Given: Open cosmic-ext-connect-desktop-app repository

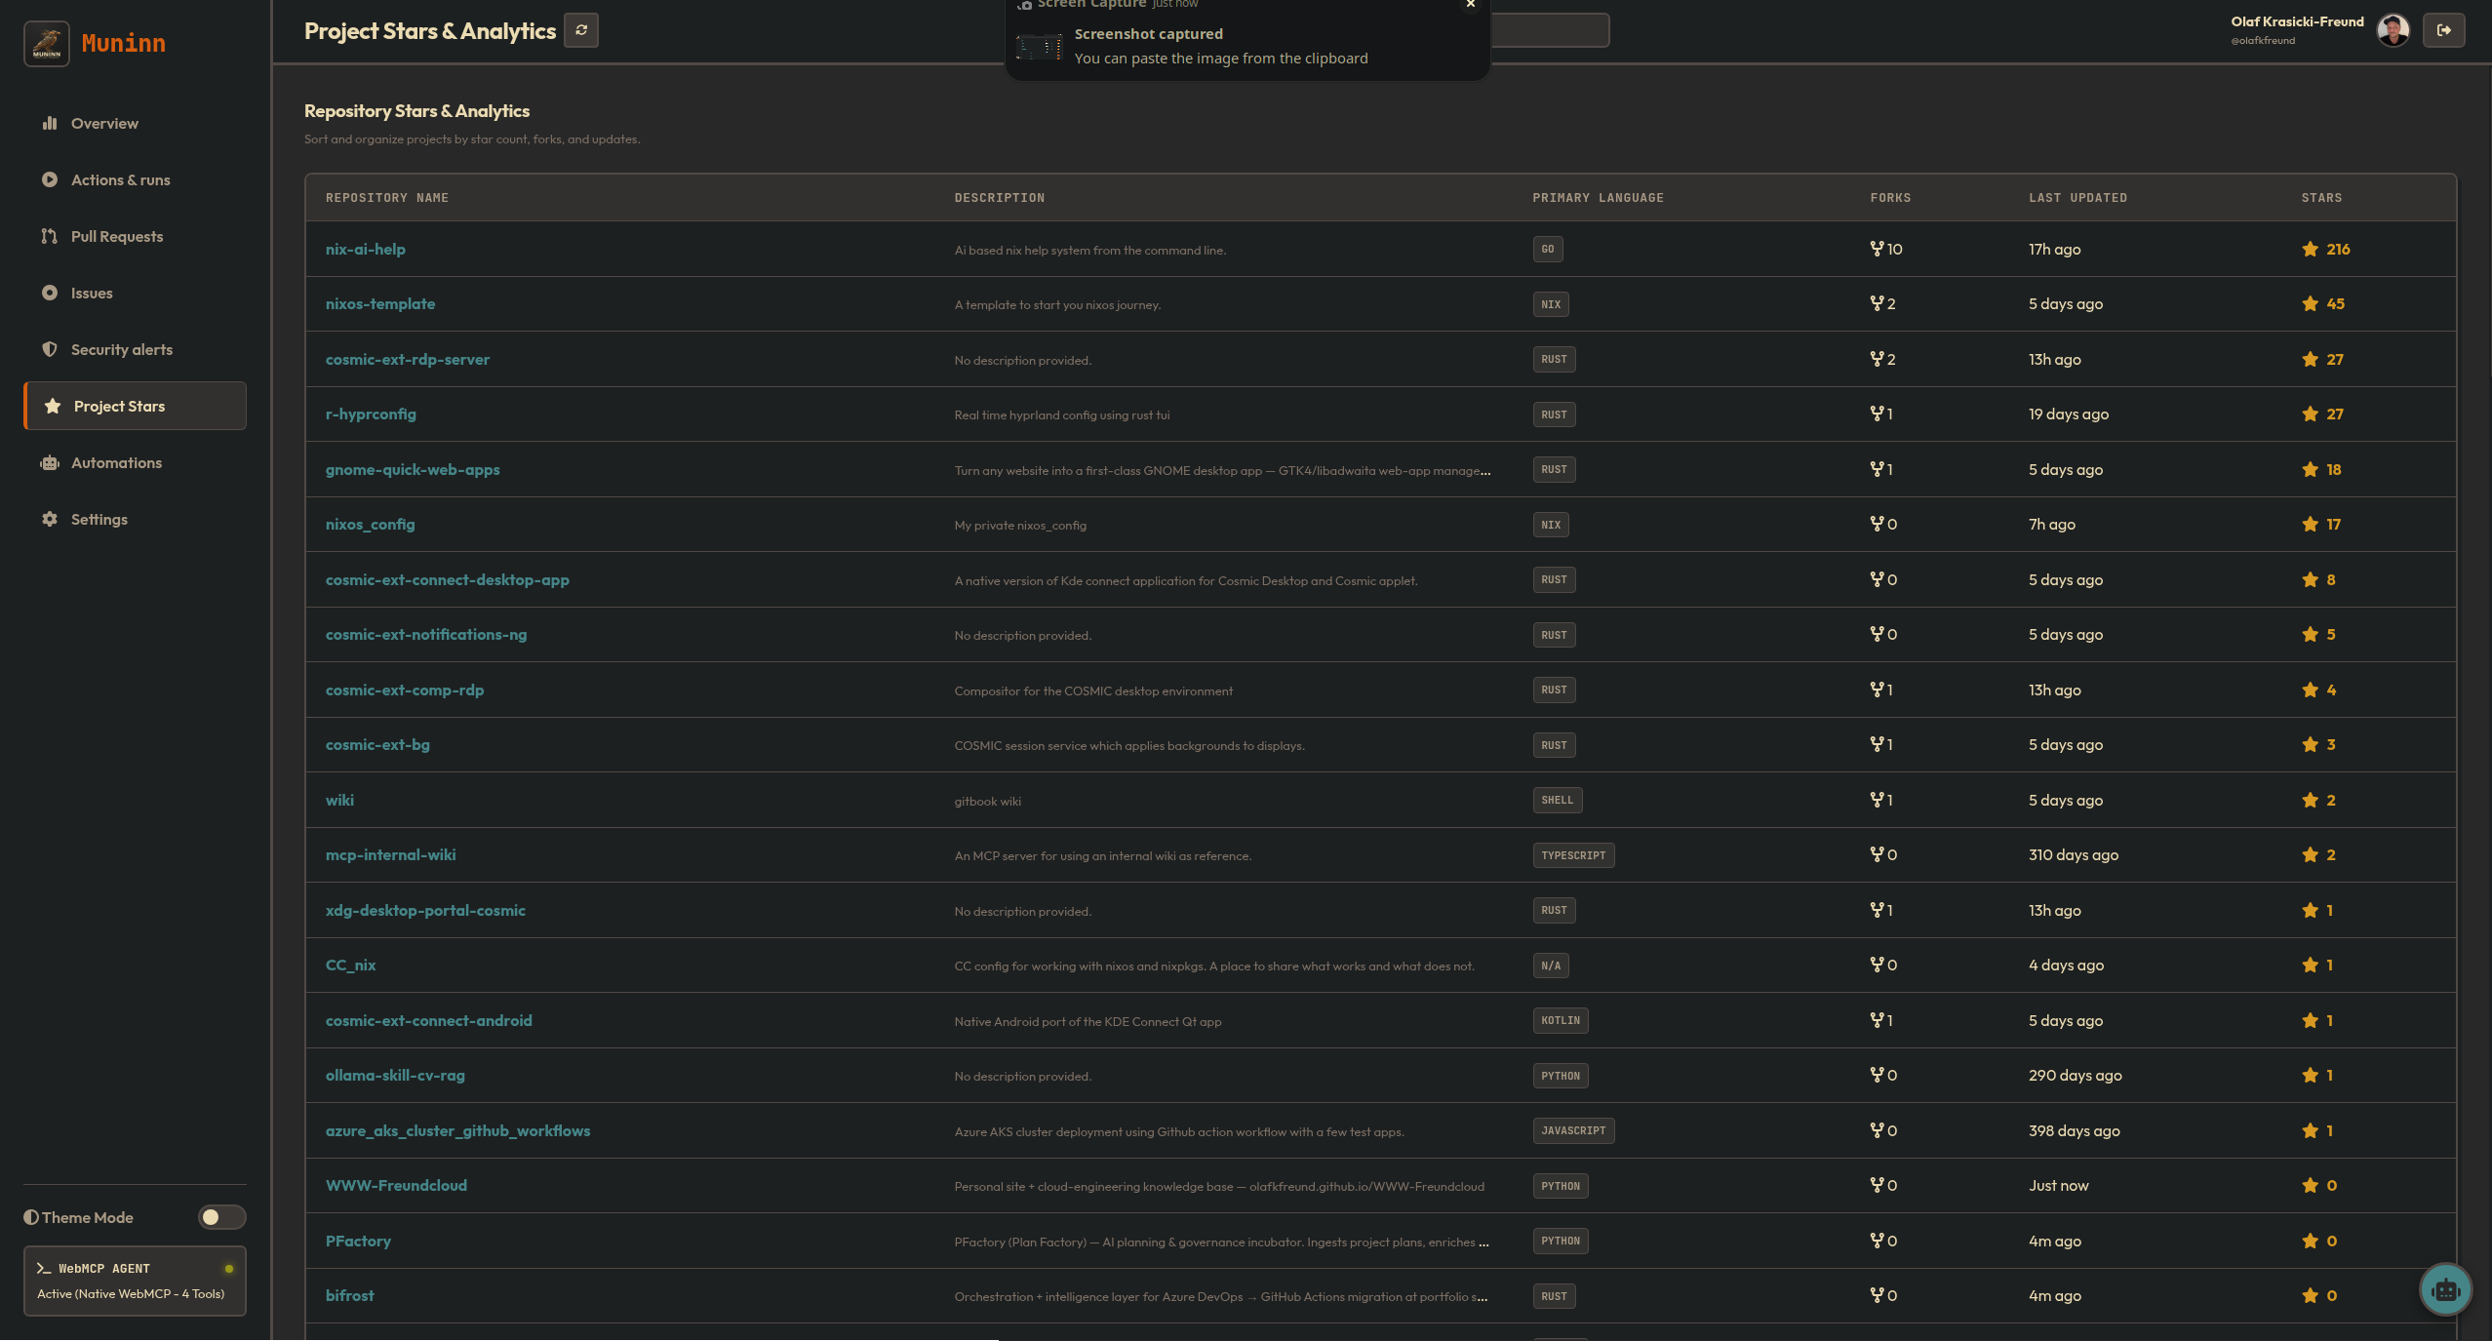Looking at the screenshot, I should (448, 579).
